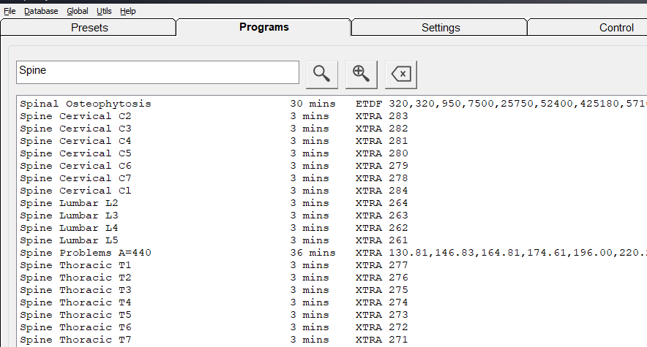Click the XTRA 261 frequency value
647x347 pixels.
(x=381, y=240)
